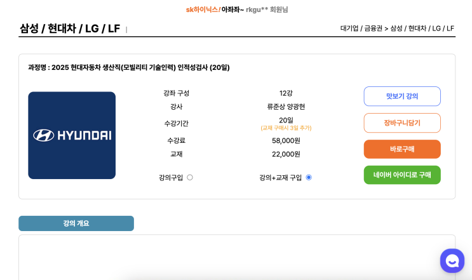Click the green 네이버 아이디로 구매 button
Screen dimensions: 472x280
[402, 175]
